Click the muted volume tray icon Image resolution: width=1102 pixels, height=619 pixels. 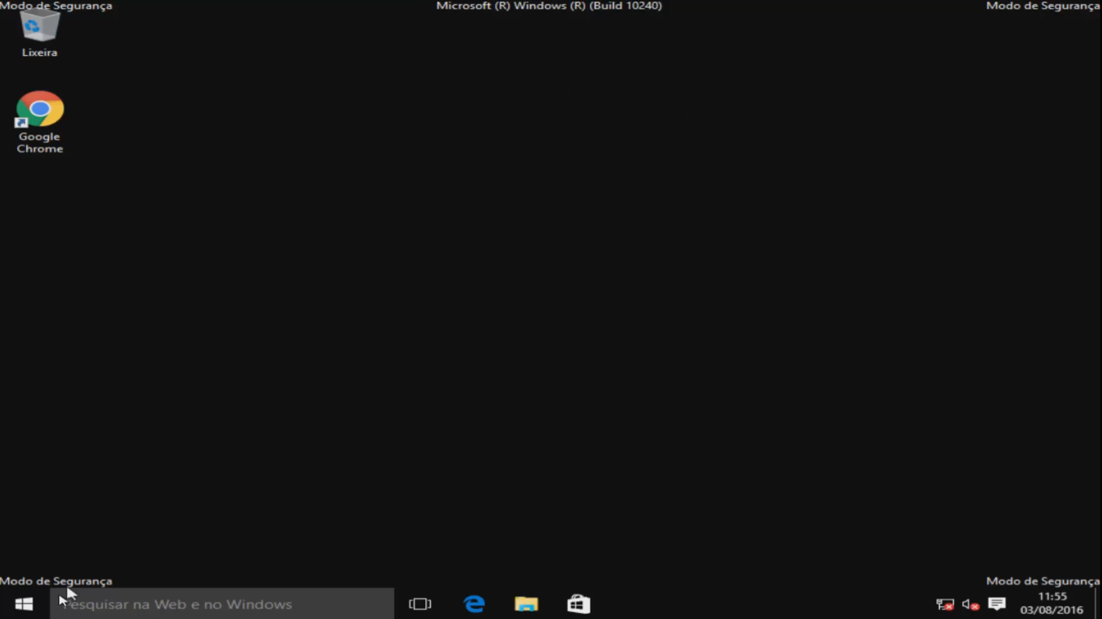pos(971,604)
